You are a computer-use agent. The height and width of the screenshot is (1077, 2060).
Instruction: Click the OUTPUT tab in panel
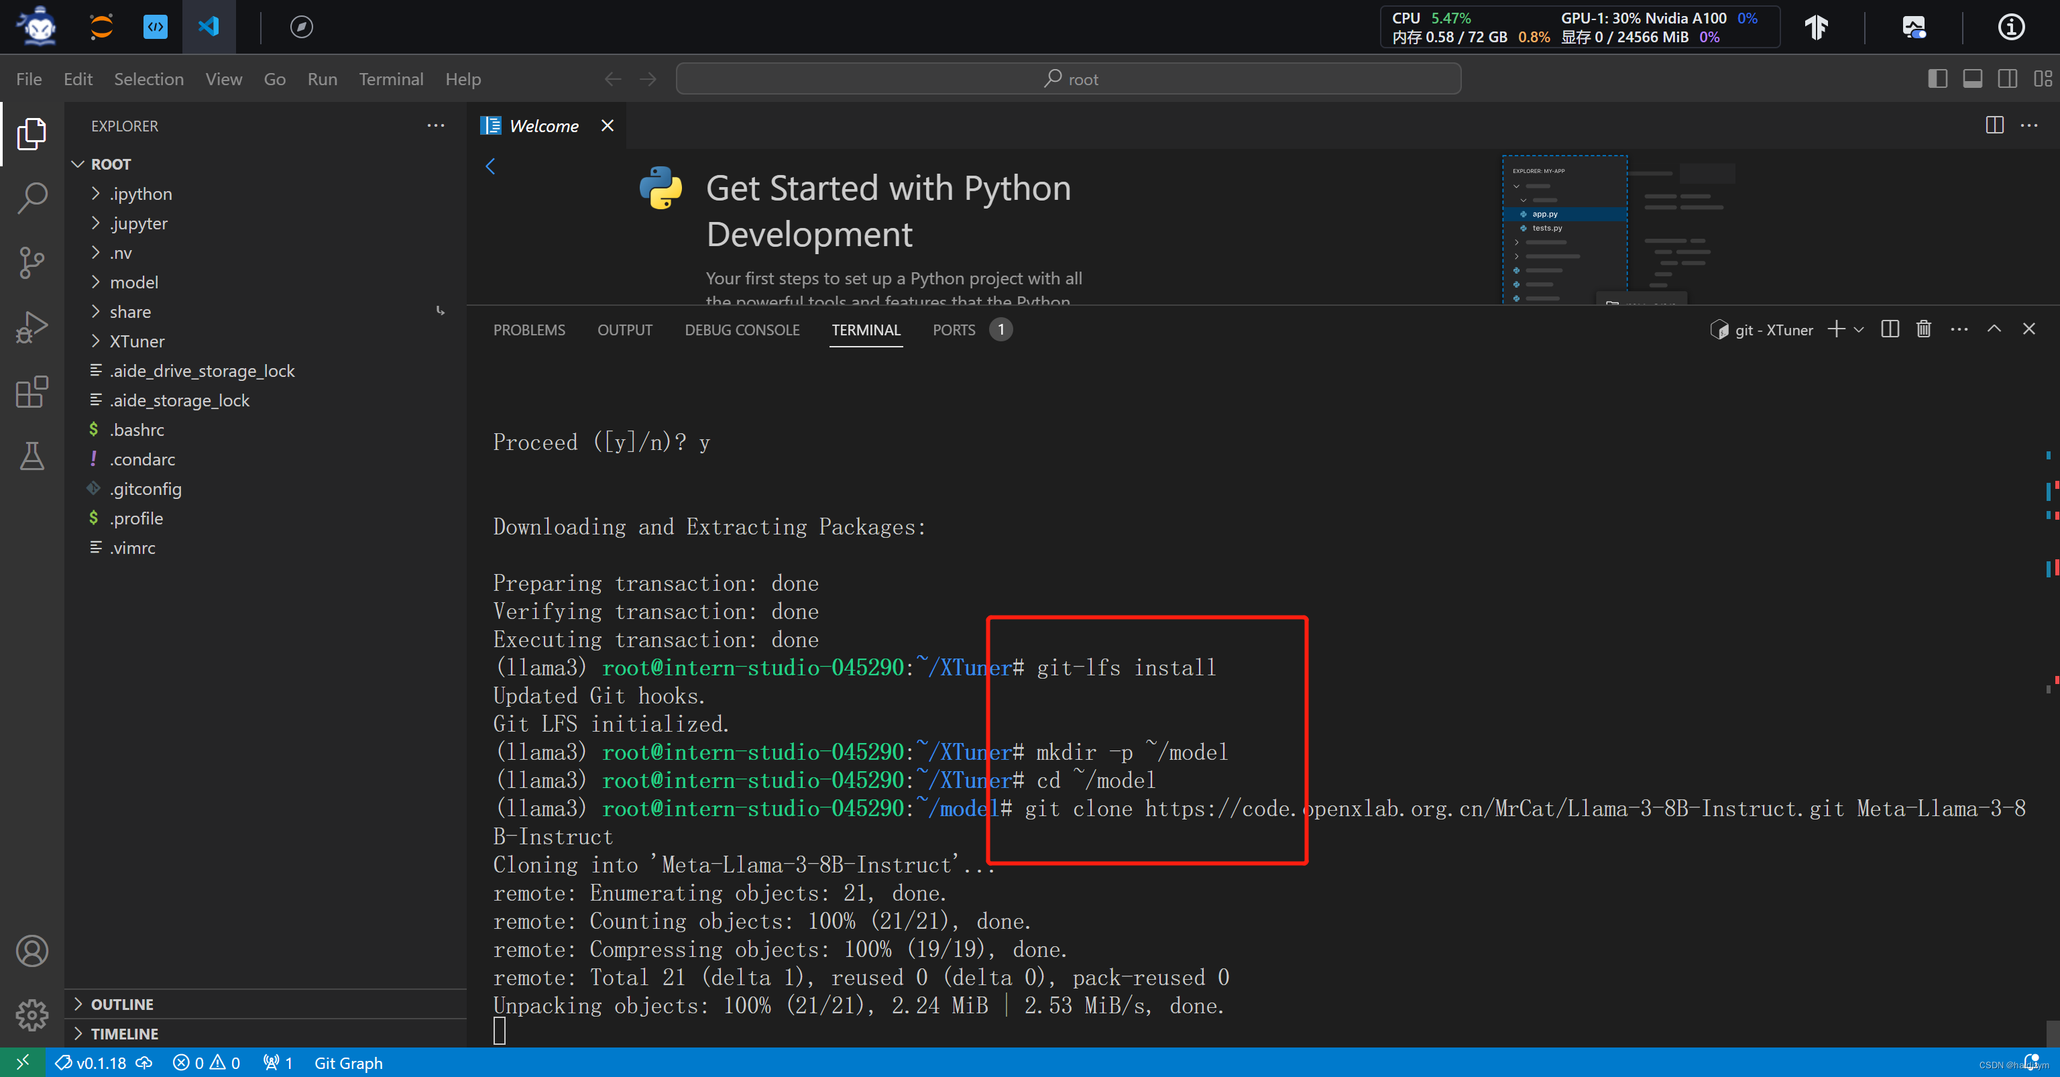[x=624, y=330]
